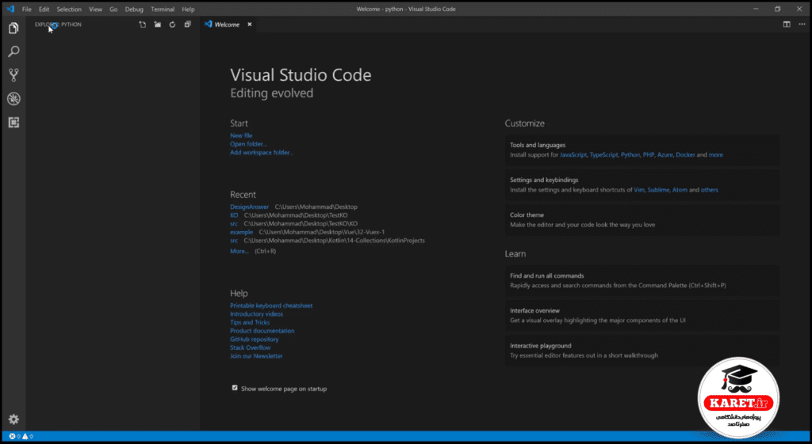This screenshot has width=812, height=444.
Task: Open Printable keyboard cheatsheet link
Action: [271, 305]
